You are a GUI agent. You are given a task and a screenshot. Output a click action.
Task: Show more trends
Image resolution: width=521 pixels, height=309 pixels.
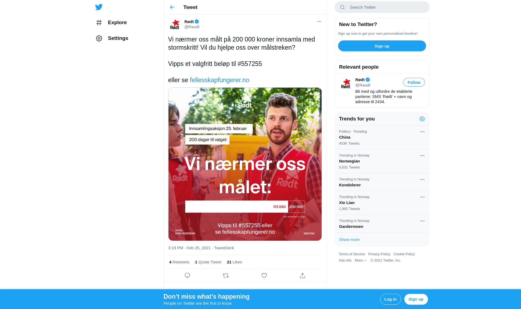[x=349, y=240]
